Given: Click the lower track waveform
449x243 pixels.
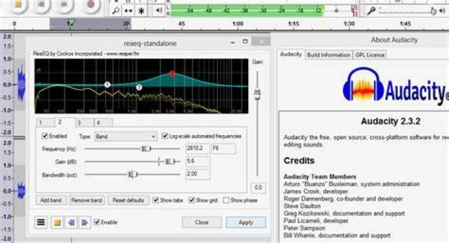Looking at the screenshot, I should click(x=21, y=191).
